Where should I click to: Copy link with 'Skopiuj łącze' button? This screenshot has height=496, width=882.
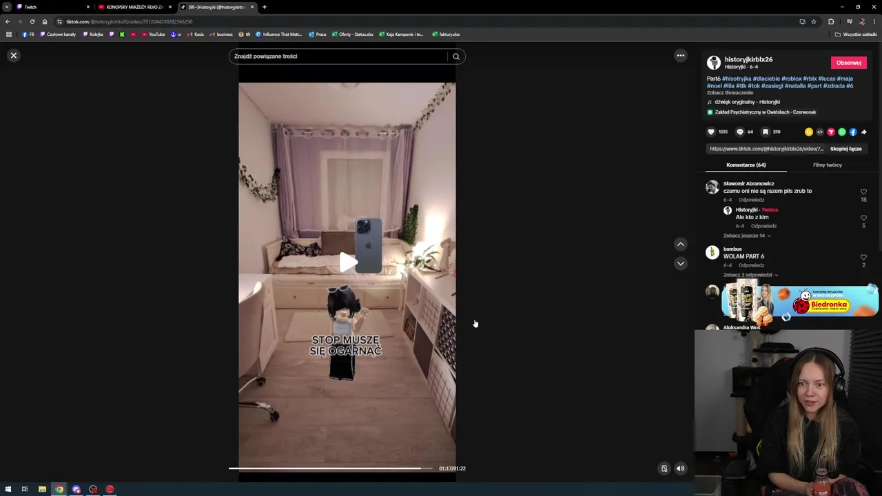[845, 149]
